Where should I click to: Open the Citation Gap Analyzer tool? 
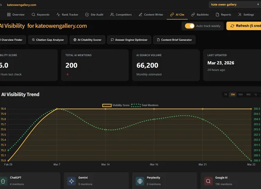pyautogui.click(x=48, y=40)
